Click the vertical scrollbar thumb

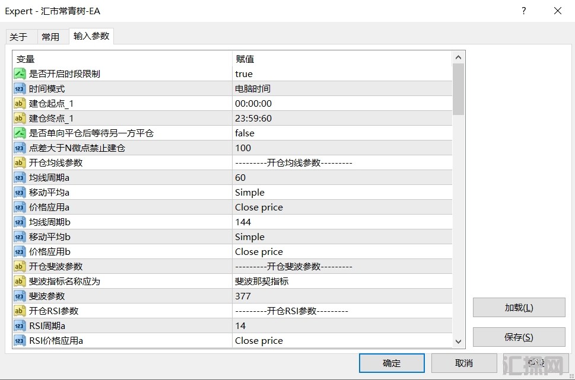pos(458,89)
